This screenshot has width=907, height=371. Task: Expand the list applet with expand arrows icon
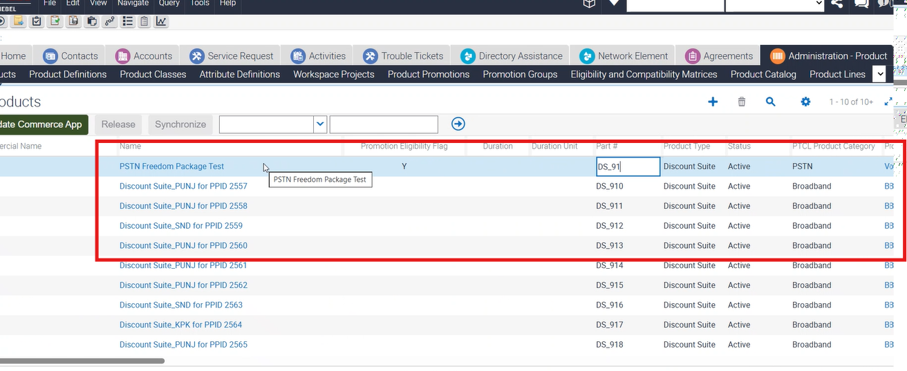[x=888, y=102]
